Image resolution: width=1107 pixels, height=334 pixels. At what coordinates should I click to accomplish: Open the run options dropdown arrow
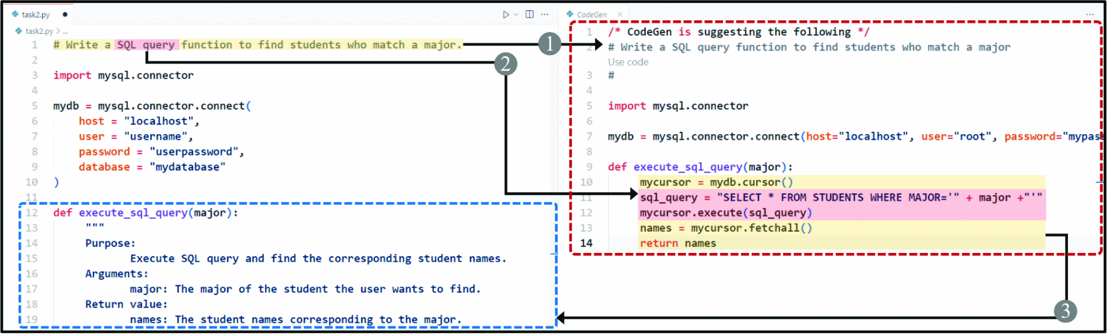tap(516, 15)
